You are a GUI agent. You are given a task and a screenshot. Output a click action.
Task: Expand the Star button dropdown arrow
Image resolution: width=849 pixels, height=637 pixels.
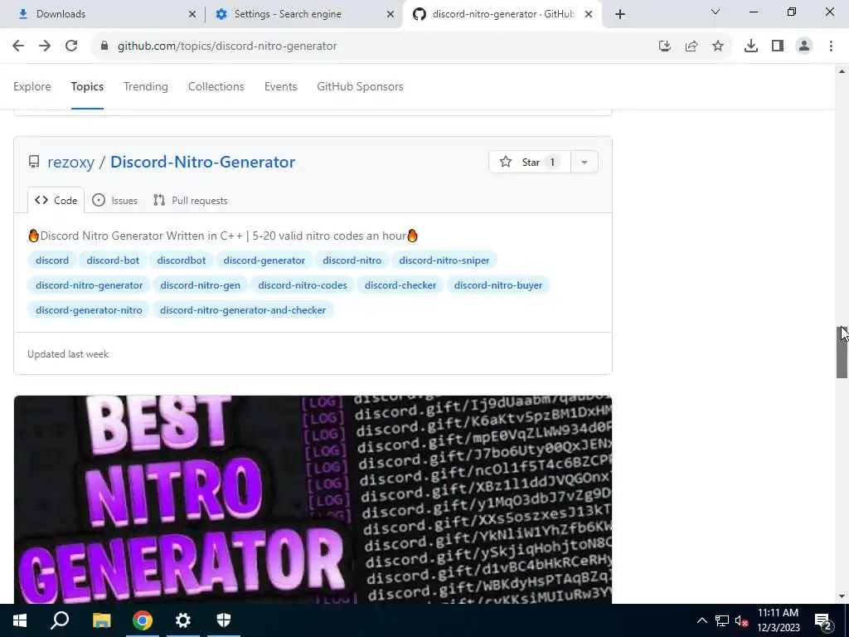point(585,162)
